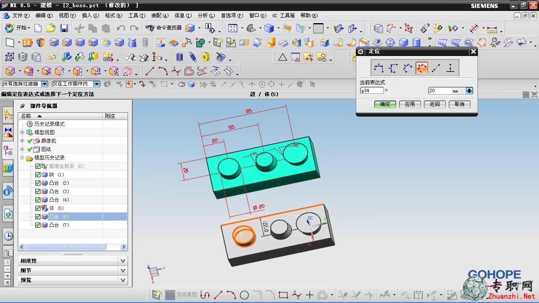Toggle the checkbox for 凸台 (6)
539x303 pixels.
(38, 217)
